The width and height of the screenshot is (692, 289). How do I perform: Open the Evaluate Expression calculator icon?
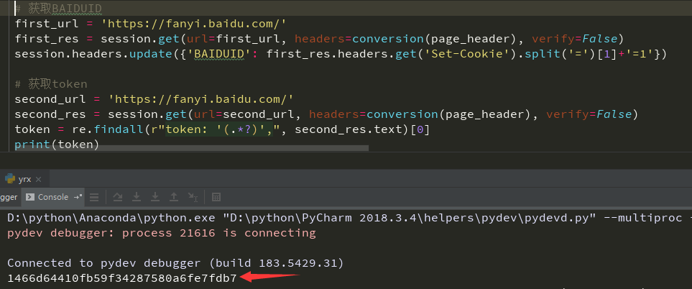[216, 197]
